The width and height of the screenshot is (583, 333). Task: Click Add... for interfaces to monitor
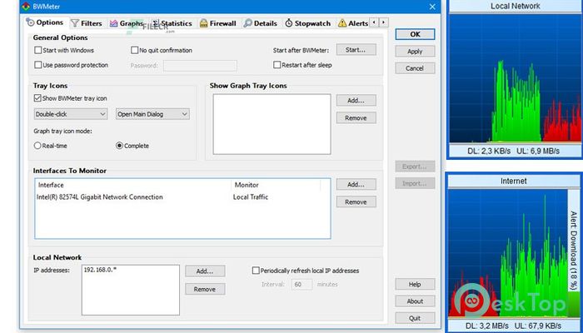(x=356, y=184)
